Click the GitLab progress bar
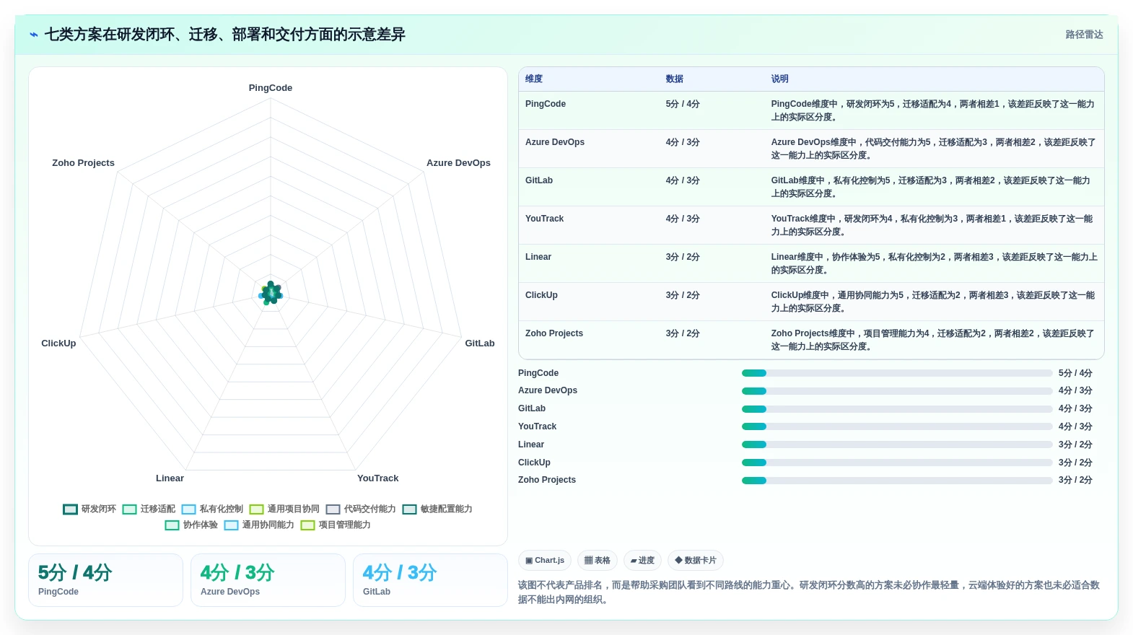Image resolution: width=1133 pixels, height=635 pixels. point(897,408)
